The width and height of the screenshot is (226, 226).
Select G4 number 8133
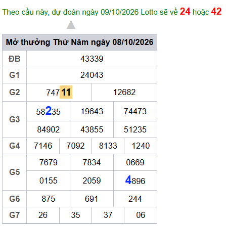pyautogui.click(x=108, y=146)
